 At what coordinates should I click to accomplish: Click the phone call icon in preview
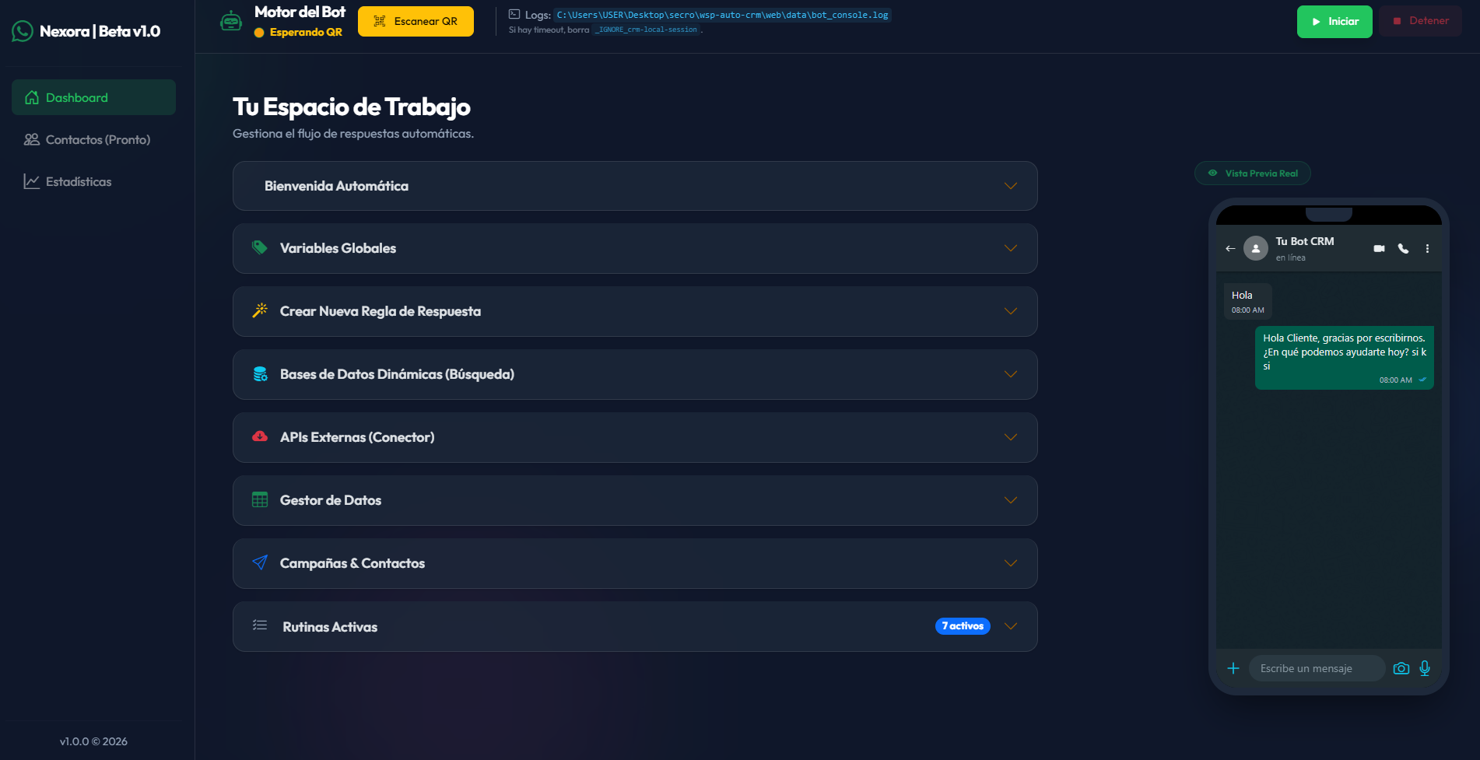[x=1403, y=249]
